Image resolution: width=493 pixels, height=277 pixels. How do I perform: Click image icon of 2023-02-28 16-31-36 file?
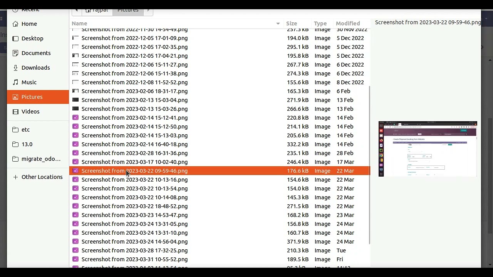(75, 153)
